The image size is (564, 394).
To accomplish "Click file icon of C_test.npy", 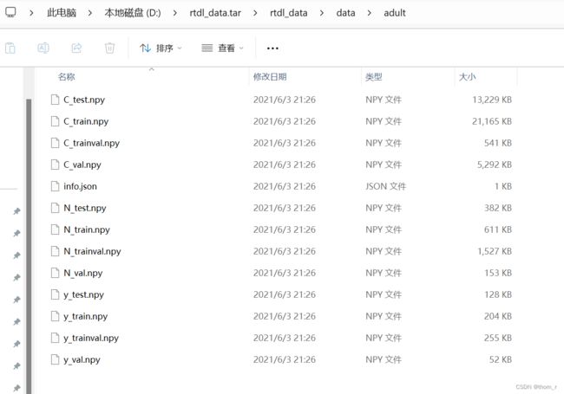I will 55,100.
